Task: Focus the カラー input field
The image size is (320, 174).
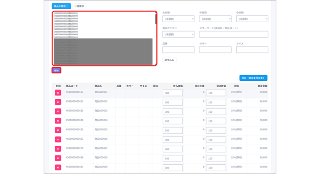Action: [215, 50]
